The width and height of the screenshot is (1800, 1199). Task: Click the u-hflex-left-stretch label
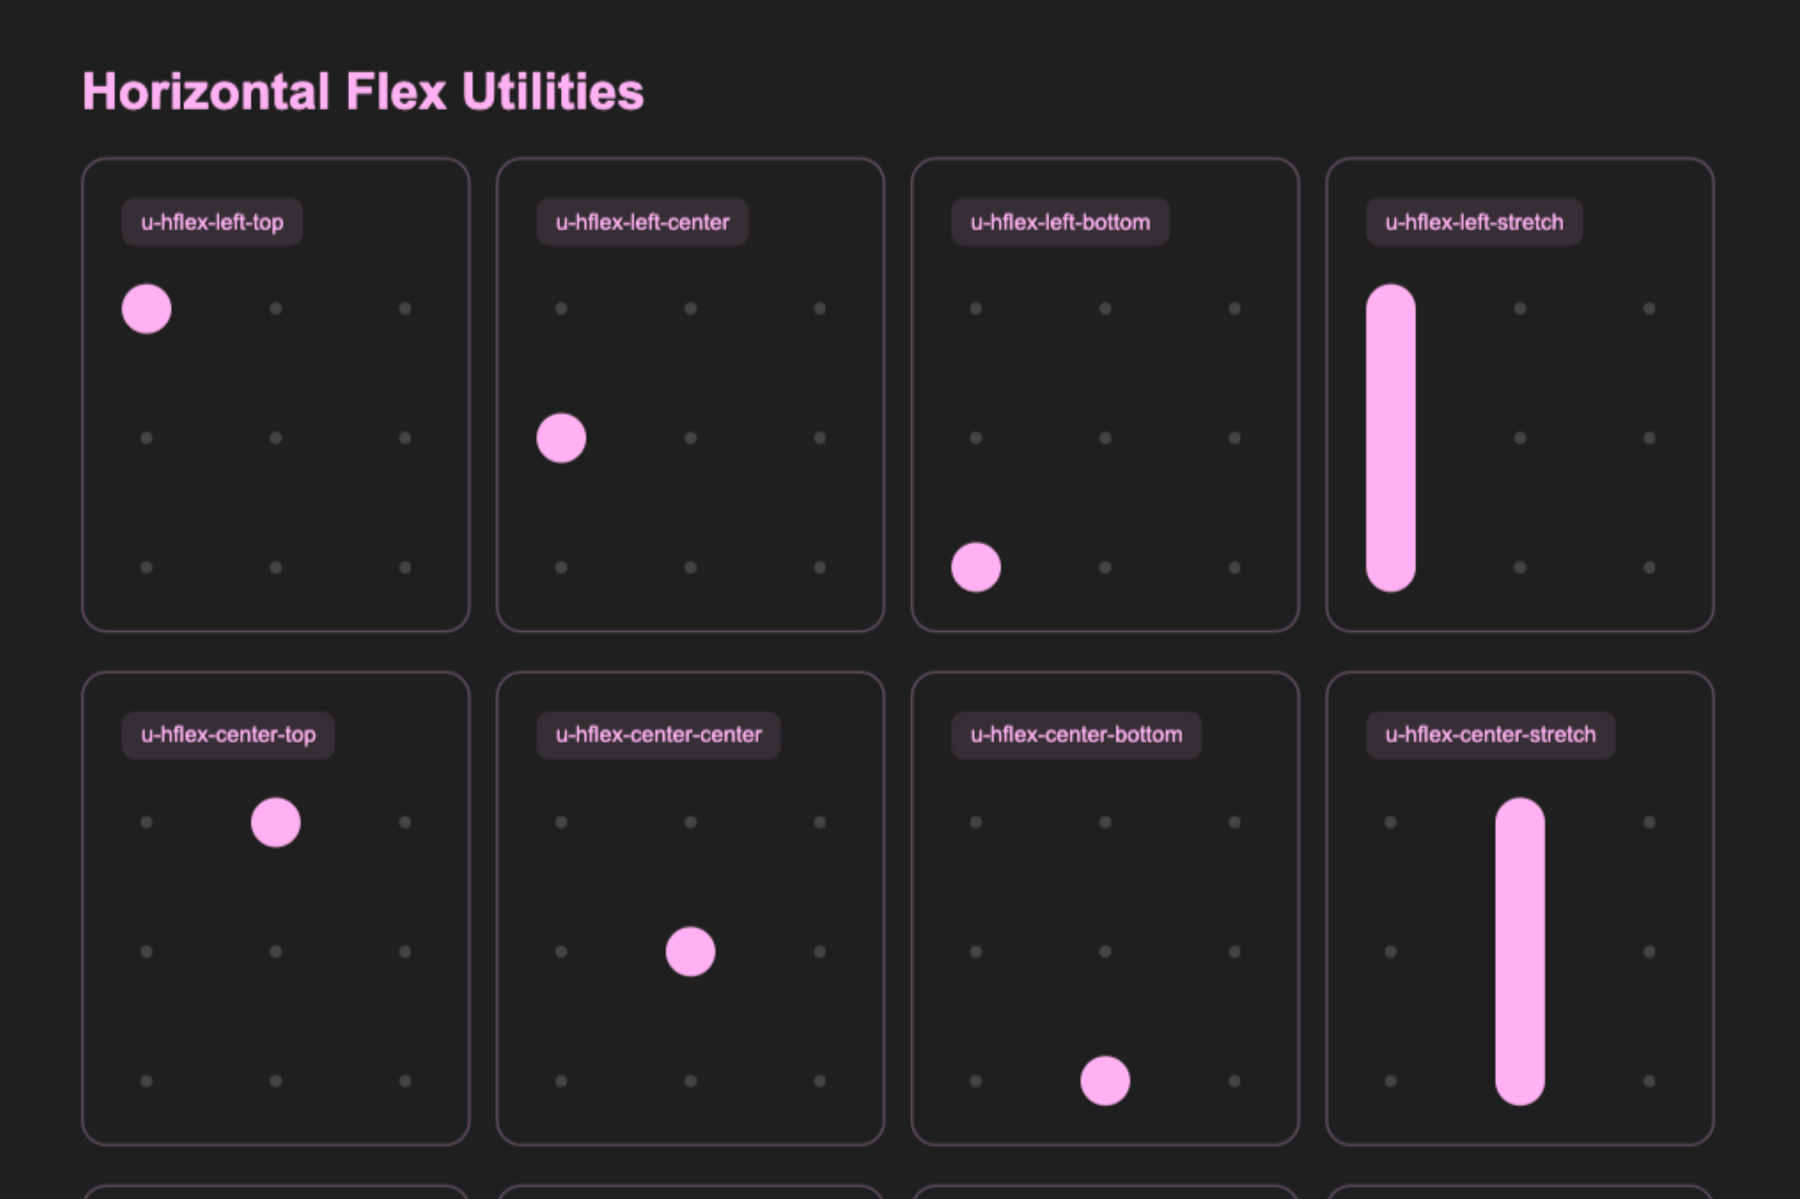point(1474,222)
